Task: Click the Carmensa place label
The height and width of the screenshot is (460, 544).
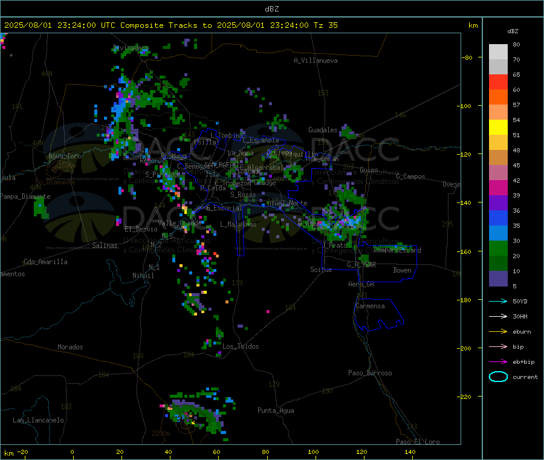Action: [370, 306]
